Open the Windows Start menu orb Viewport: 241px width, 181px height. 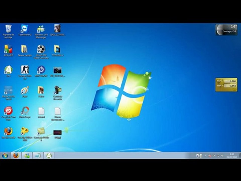(x=5, y=156)
